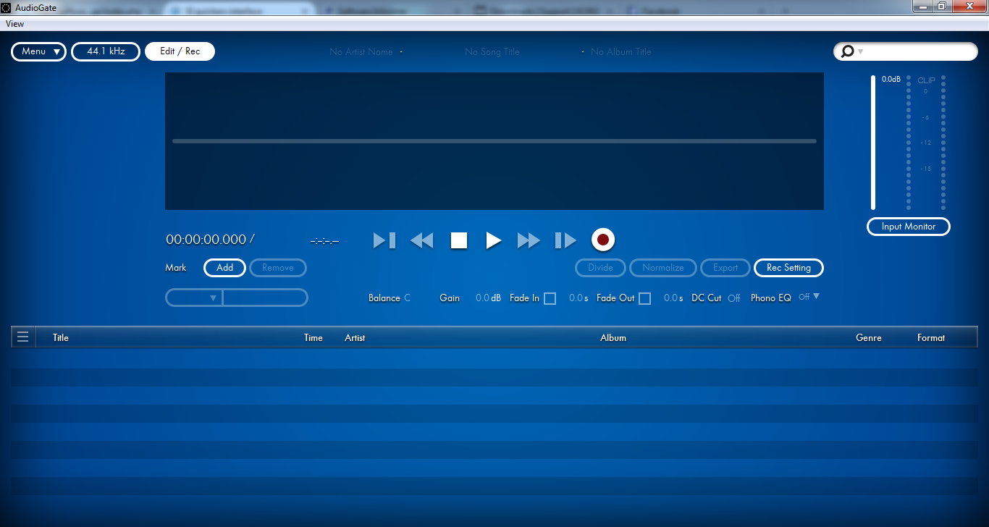
Task: Select the Edit / Rec tab
Action: 180,51
